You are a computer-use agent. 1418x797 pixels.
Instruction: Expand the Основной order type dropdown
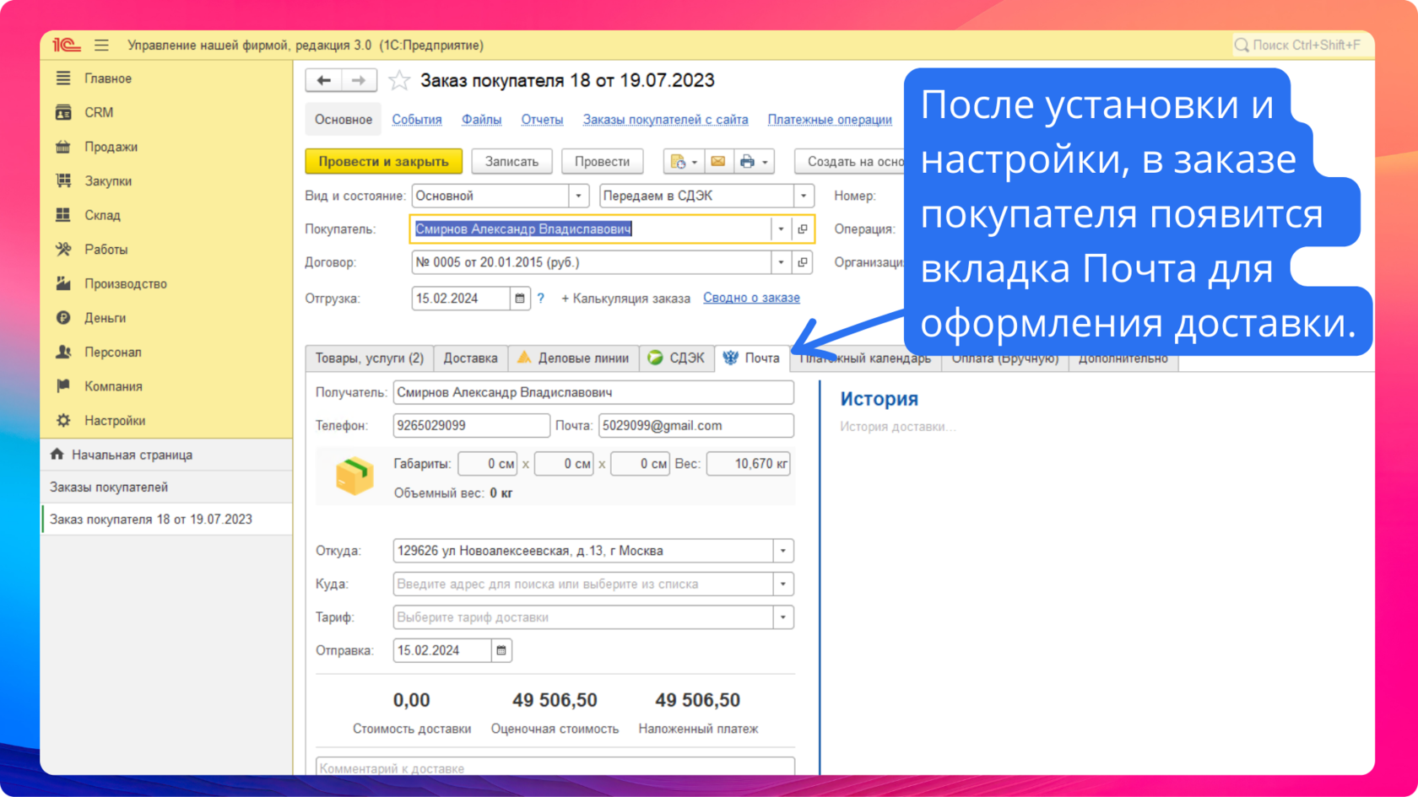pos(578,196)
